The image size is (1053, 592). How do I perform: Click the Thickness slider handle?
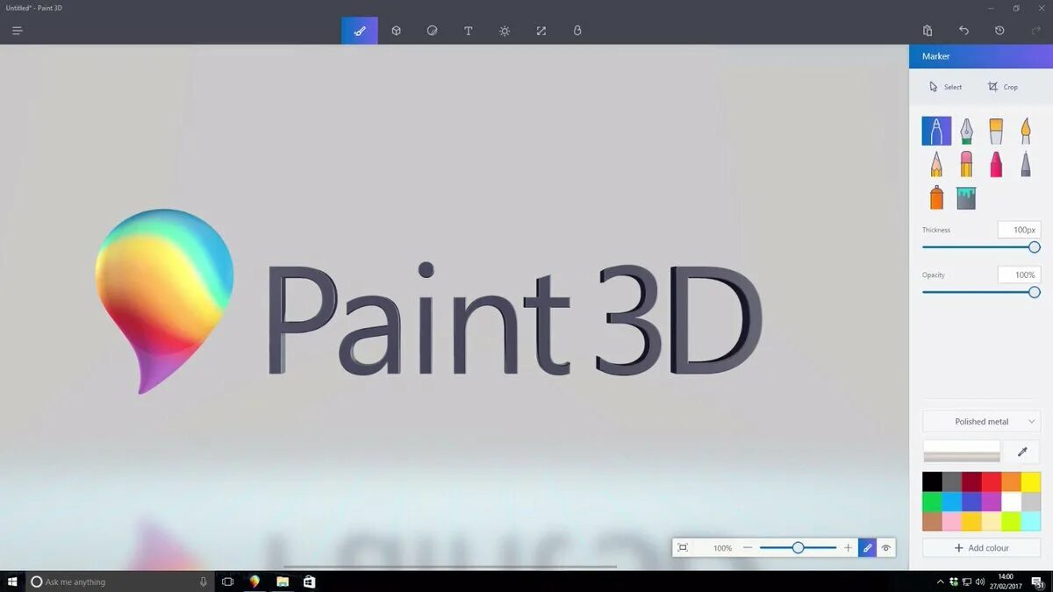(x=1035, y=247)
